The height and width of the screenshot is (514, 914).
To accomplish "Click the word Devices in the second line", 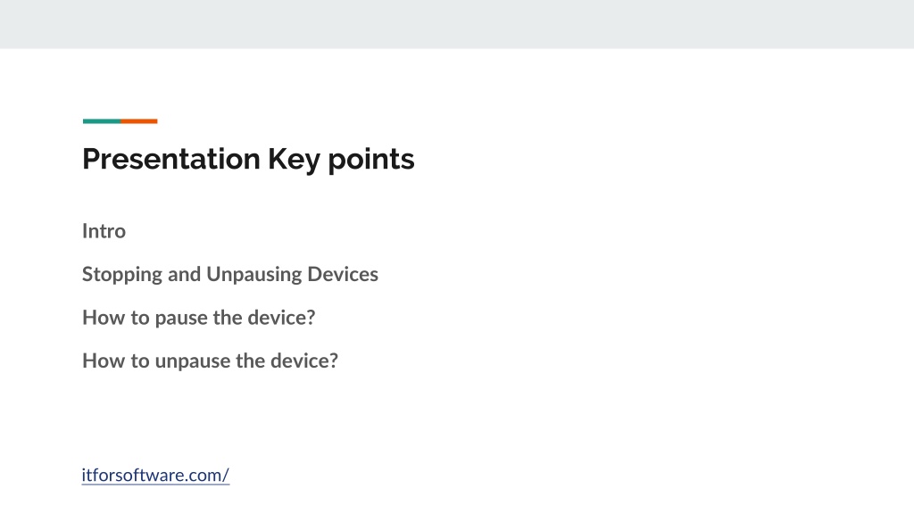I will (343, 274).
